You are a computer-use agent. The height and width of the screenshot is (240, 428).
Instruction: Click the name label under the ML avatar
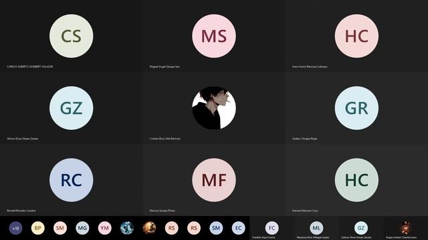pyautogui.click(x=313, y=237)
